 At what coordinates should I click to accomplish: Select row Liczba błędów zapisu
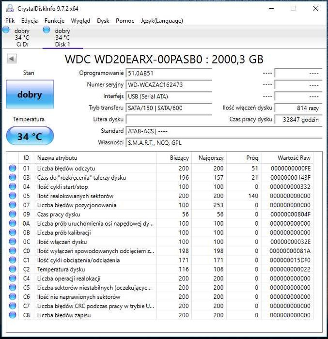coord(160,315)
